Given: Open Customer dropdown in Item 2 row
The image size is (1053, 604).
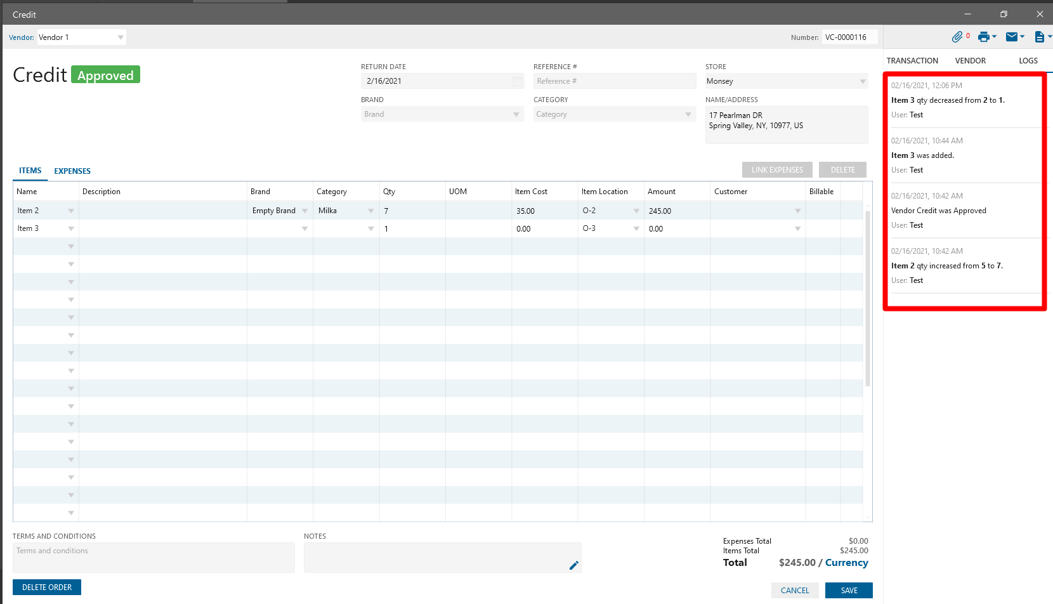Looking at the screenshot, I should pyautogui.click(x=797, y=211).
